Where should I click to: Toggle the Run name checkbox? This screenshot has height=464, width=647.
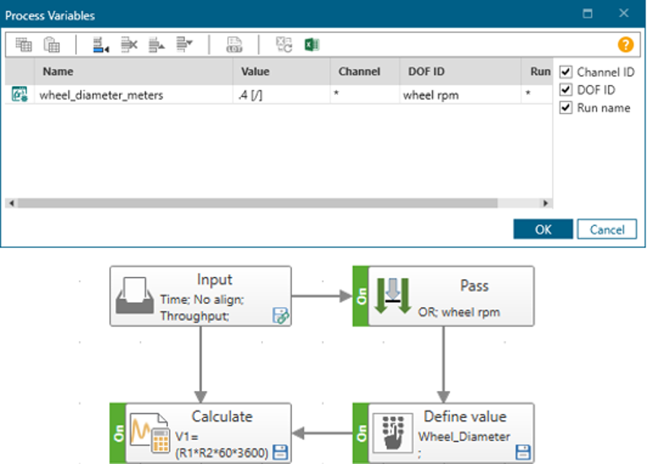click(566, 108)
